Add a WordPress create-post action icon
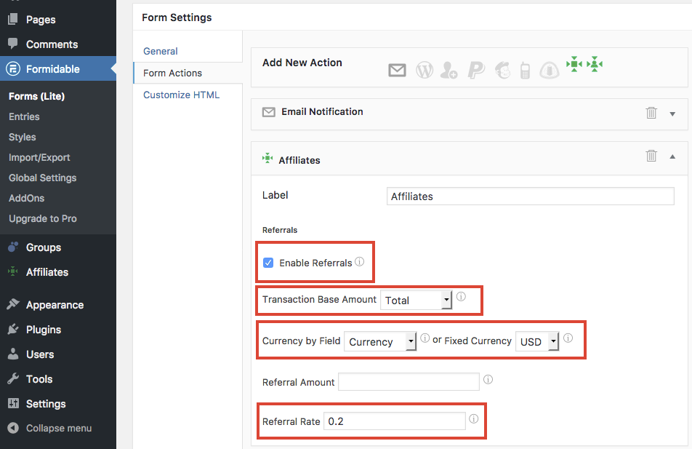This screenshot has width=692, height=449. coord(425,70)
